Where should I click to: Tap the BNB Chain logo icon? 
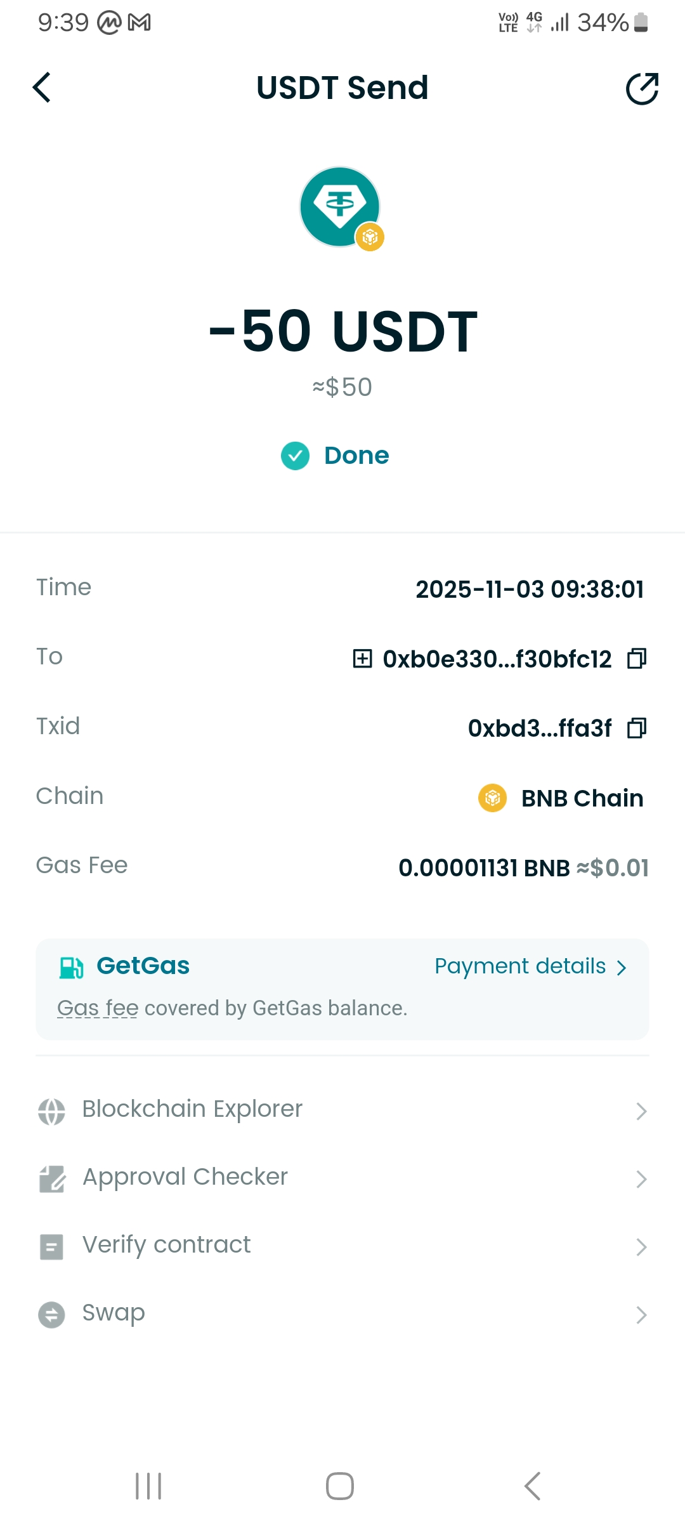click(493, 798)
